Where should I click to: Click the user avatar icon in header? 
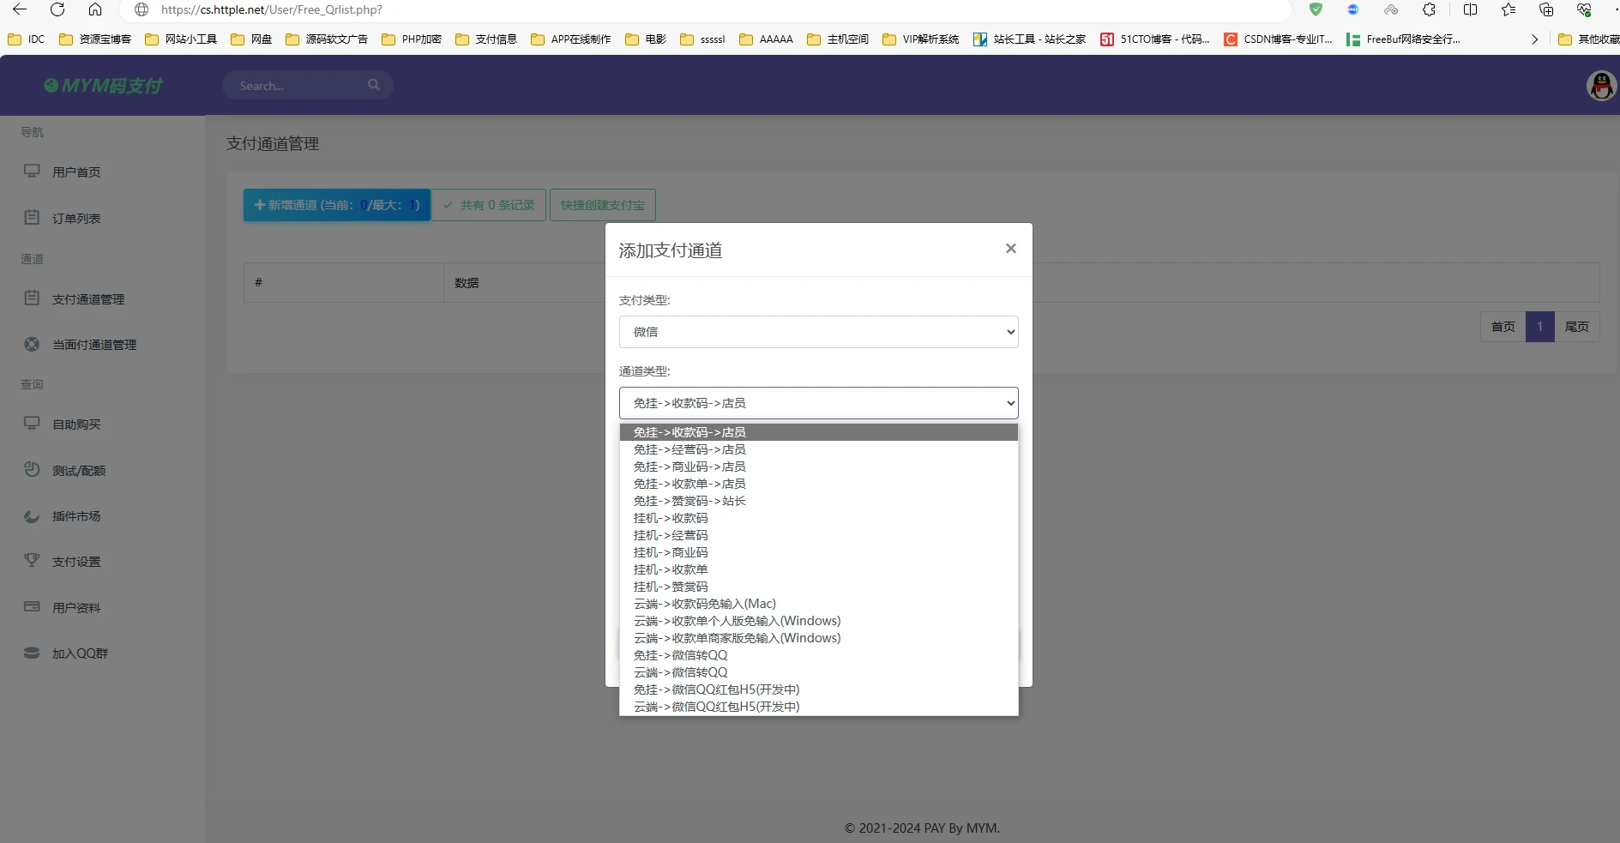click(x=1600, y=86)
